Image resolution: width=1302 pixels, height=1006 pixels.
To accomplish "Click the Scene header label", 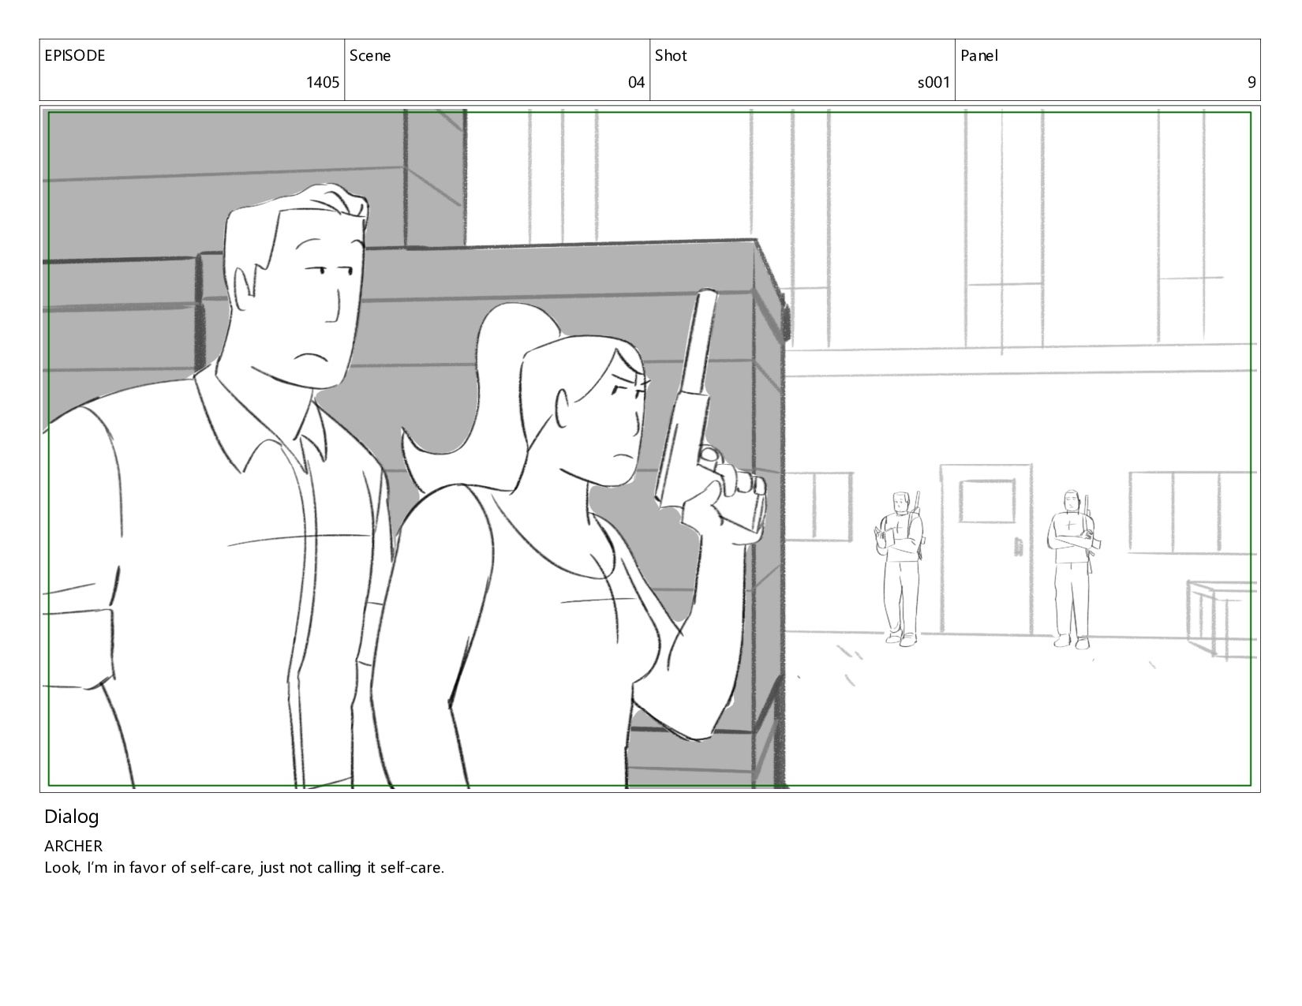I will (x=370, y=56).
